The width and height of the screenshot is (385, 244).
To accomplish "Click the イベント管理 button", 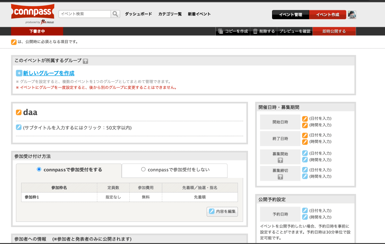I will 291,15.
